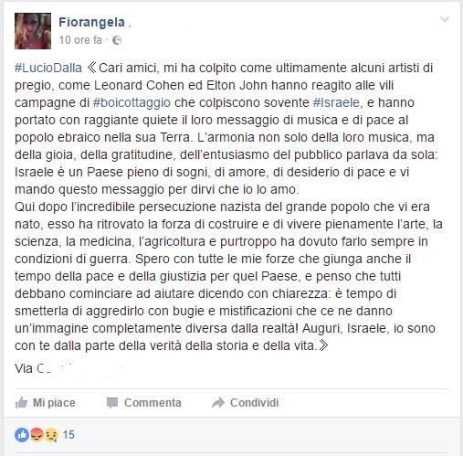Open the list of 15 reactions
The height and width of the screenshot is (456, 463).
coord(68,435)
